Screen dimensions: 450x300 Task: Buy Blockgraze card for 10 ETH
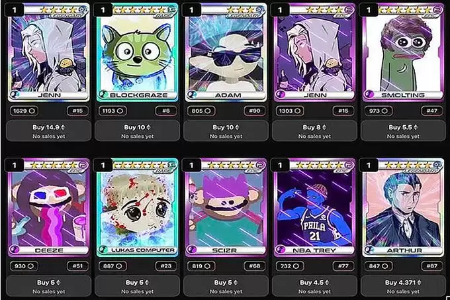pyautogui.click(x=137, y=131)
